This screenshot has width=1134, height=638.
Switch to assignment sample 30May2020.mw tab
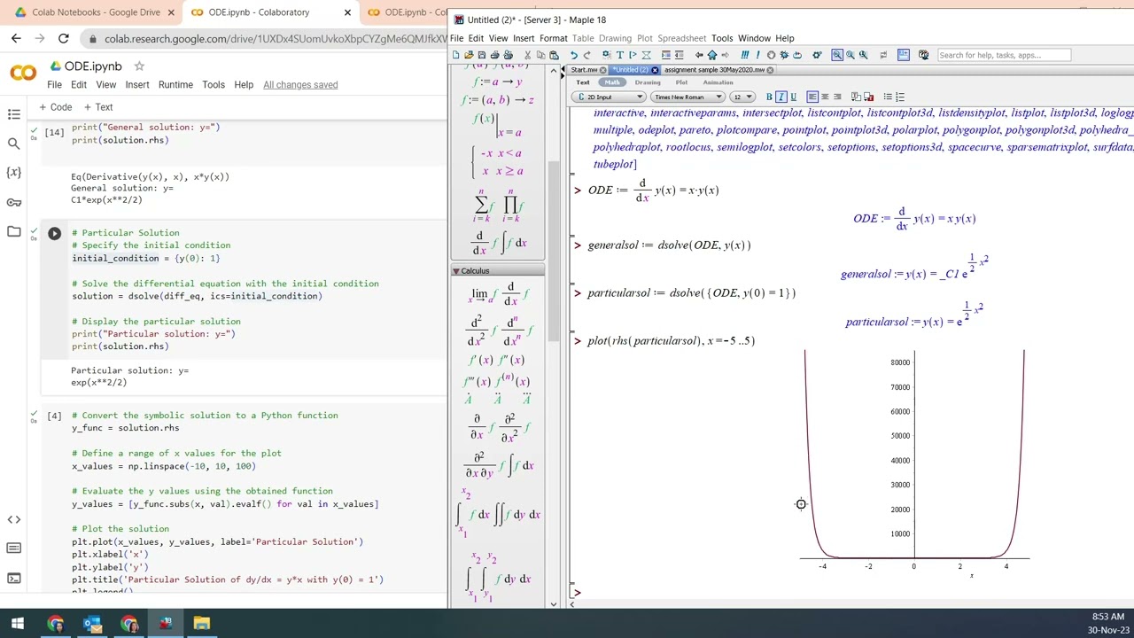(714, 70)
